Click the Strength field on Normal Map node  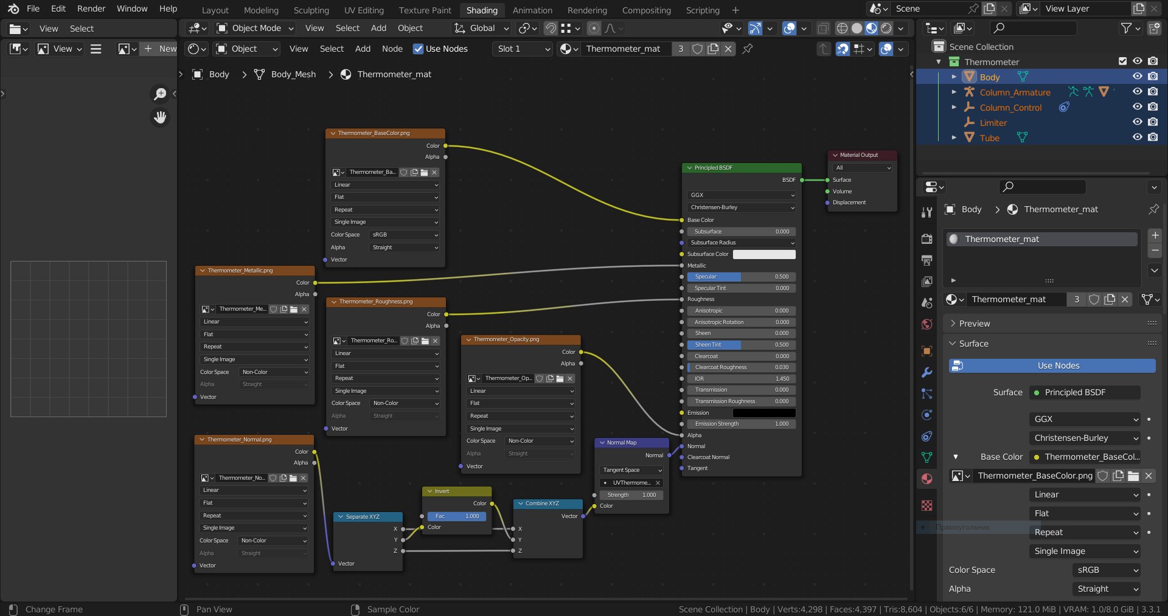(x=631, y=495)
